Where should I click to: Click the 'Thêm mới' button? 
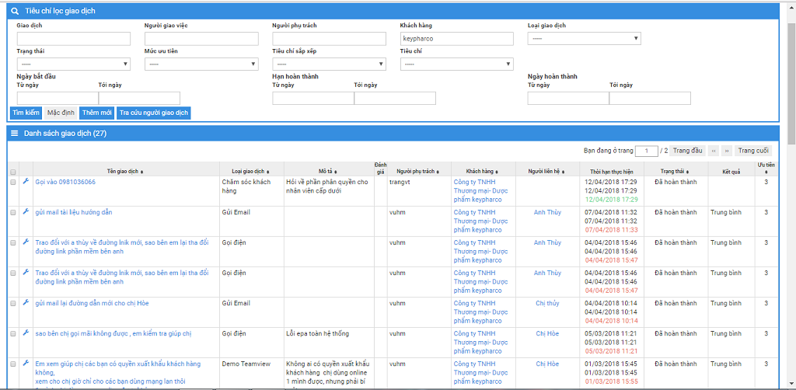click(x=96, y=113)
